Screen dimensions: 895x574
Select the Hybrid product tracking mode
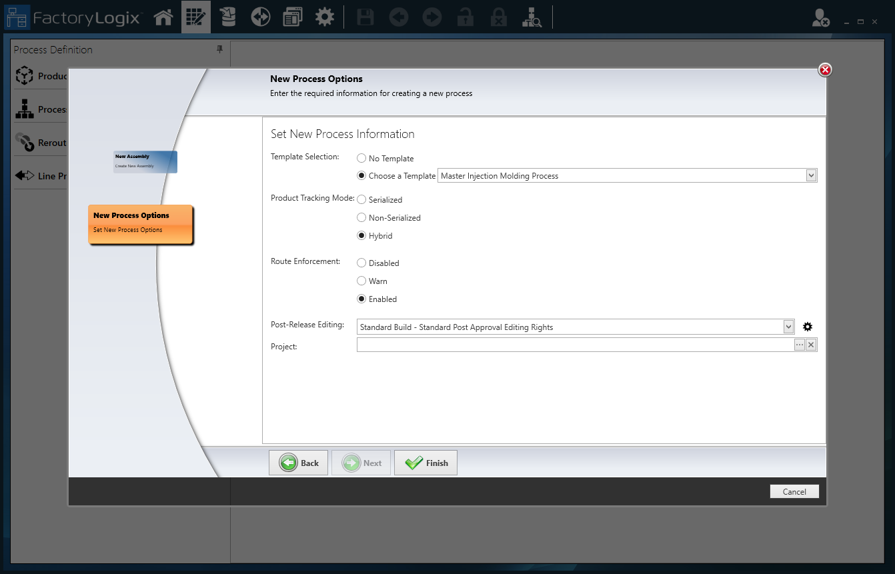point(361,235)
